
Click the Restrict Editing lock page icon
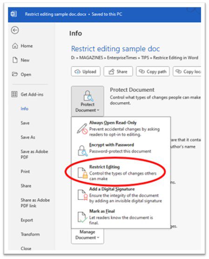click(82, 173)
